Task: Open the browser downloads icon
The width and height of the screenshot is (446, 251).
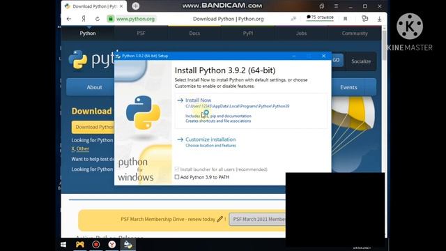Action: 379,19
